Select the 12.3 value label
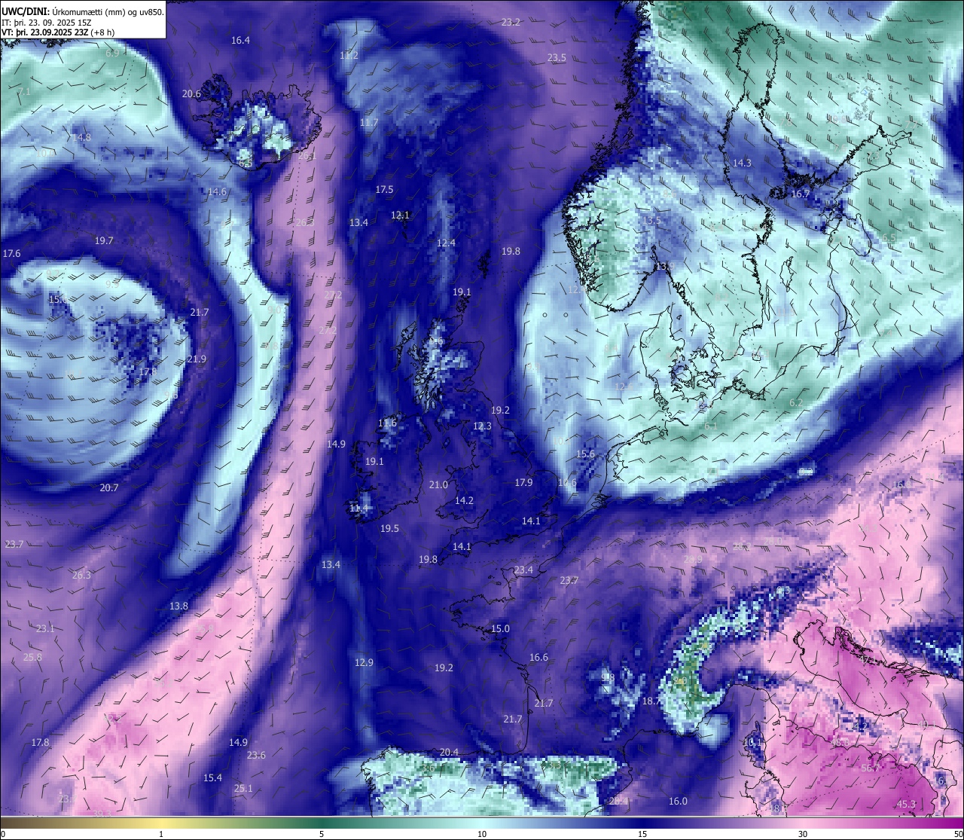This screenshot has width=964, height=840. coord(482,426)
